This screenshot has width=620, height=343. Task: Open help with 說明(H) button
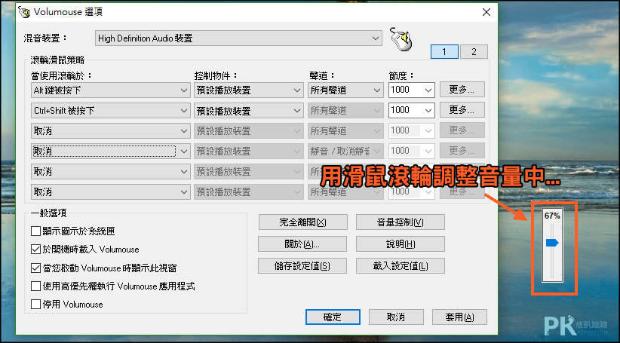click(x=401, y=243)
